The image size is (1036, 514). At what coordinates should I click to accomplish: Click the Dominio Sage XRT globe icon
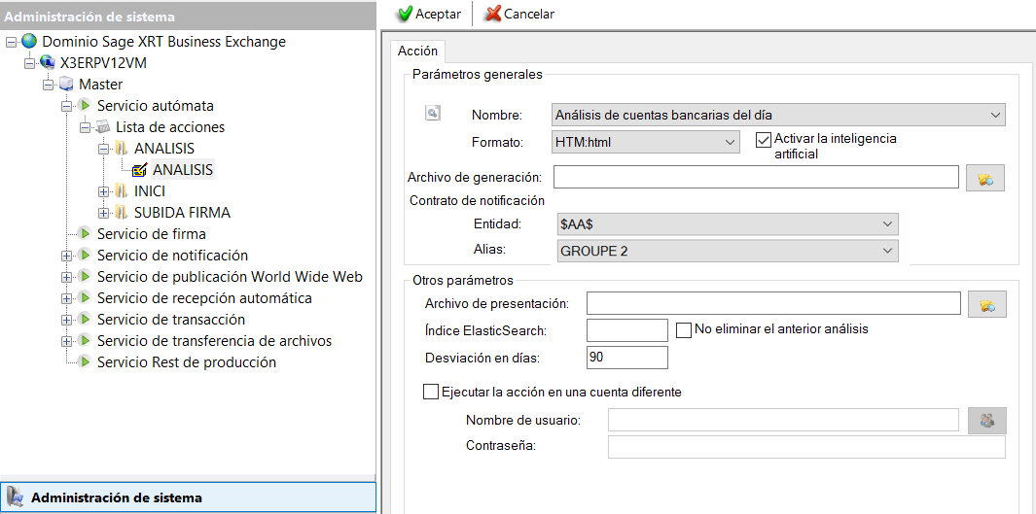(29, 42)
